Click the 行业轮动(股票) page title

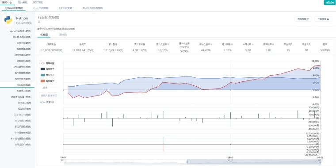coord(49,17)
